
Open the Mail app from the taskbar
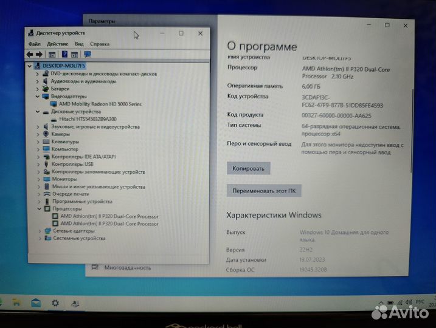coord(36,303)
